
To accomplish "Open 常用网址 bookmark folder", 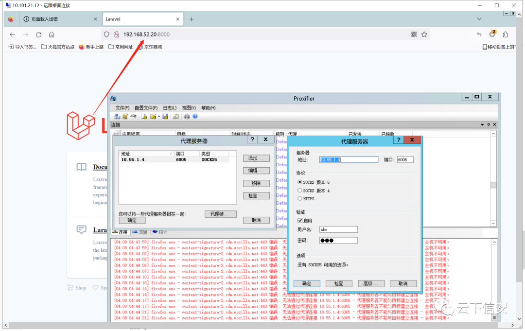I will [x=121, y=47].
